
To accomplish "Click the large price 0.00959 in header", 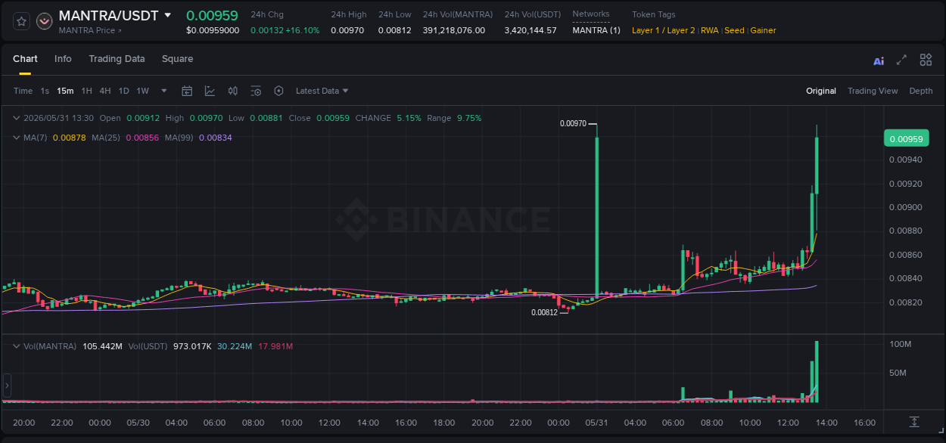I will coord(212,15).
